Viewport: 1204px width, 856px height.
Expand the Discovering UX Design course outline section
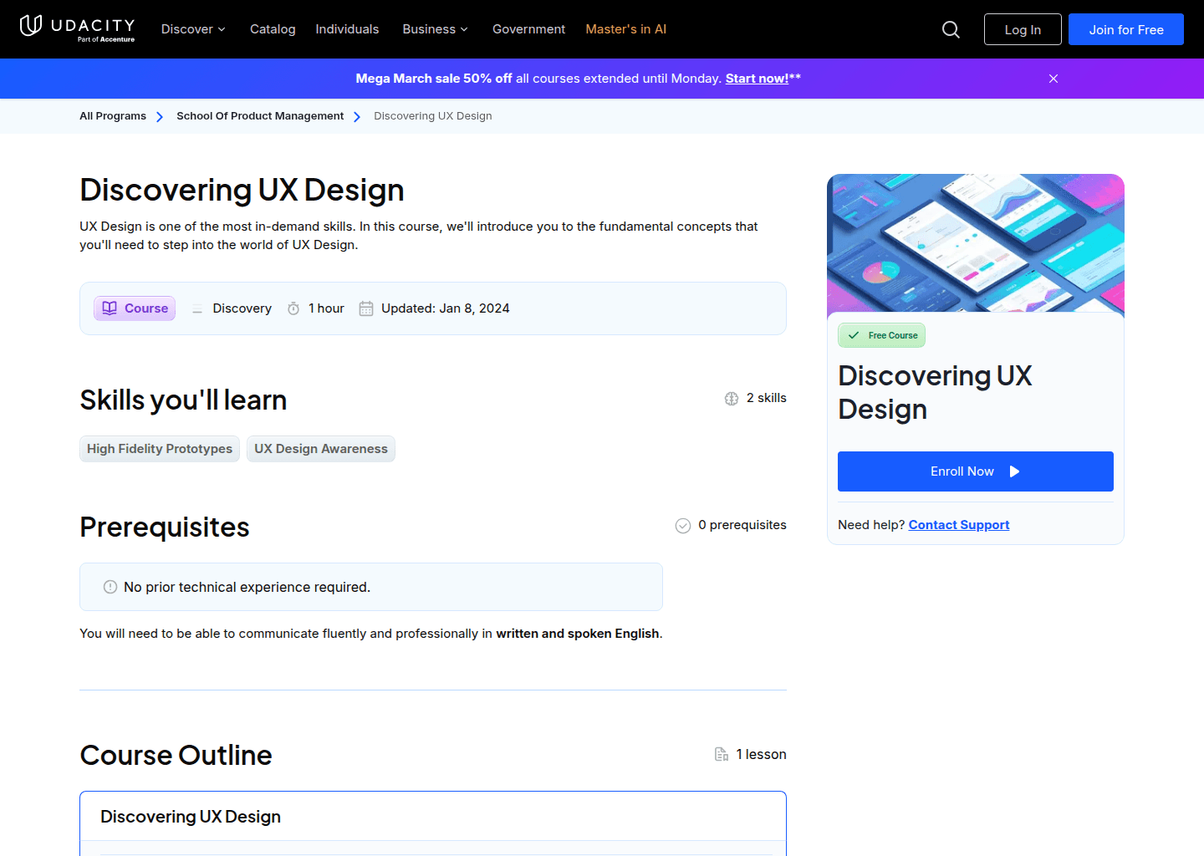coord(432,817)
